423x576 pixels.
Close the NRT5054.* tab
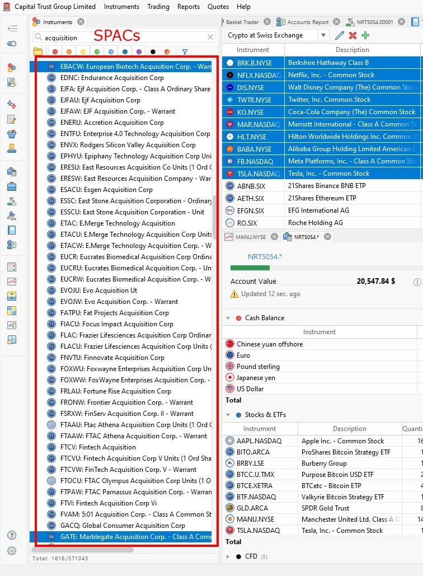tap(327, 237)
